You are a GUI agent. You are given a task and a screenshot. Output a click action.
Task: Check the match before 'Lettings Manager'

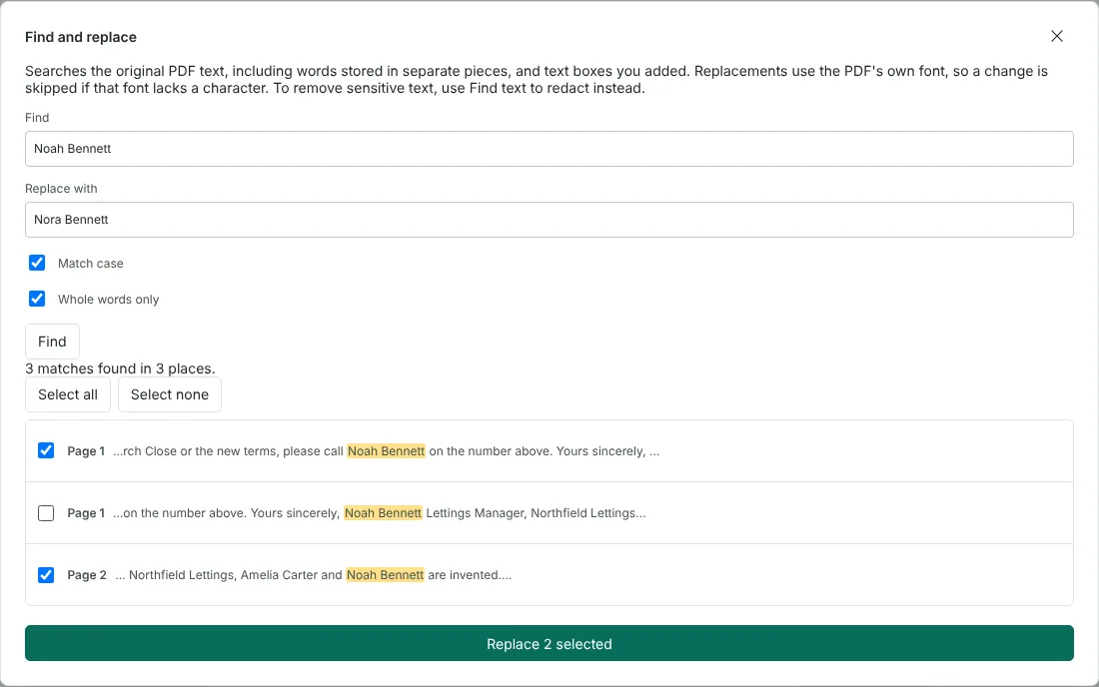pos(46,512)
